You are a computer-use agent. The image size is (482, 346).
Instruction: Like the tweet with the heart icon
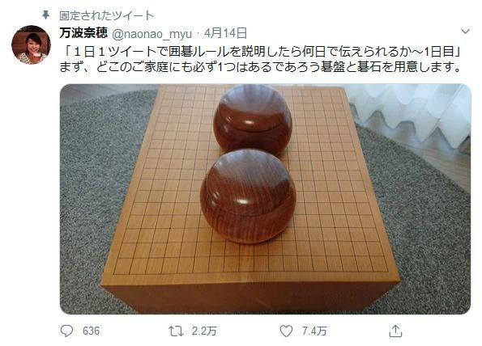pos(286,331)
